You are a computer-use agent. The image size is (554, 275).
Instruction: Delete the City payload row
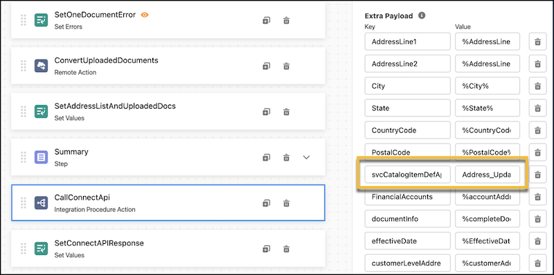(538, 86)
